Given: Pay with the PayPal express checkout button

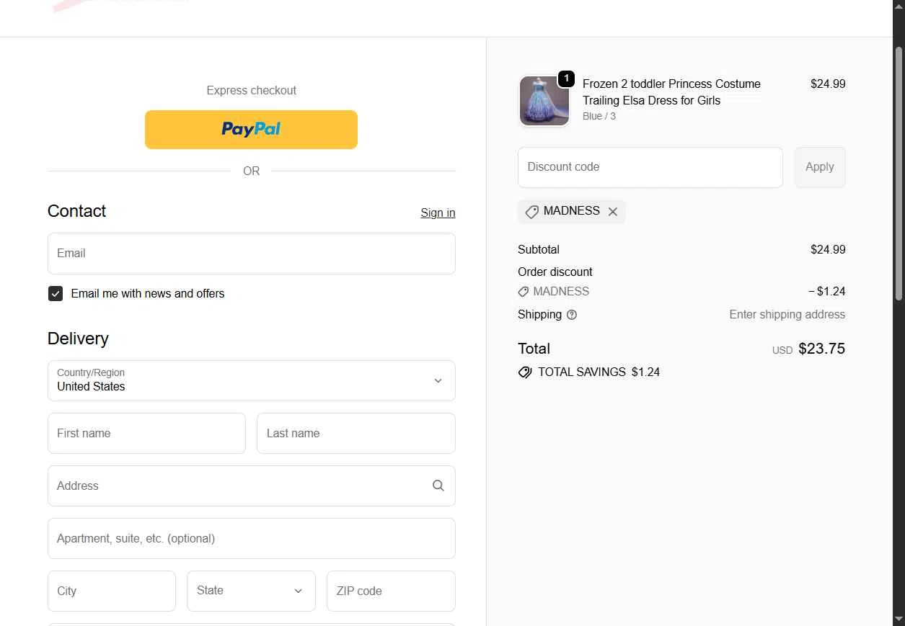Looking at the screenshot, I should pos(251,130).
